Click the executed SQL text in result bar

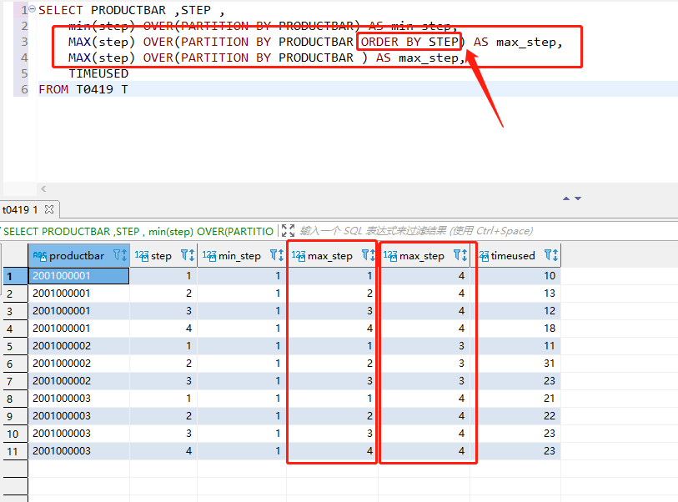click(x=138, y=231)
